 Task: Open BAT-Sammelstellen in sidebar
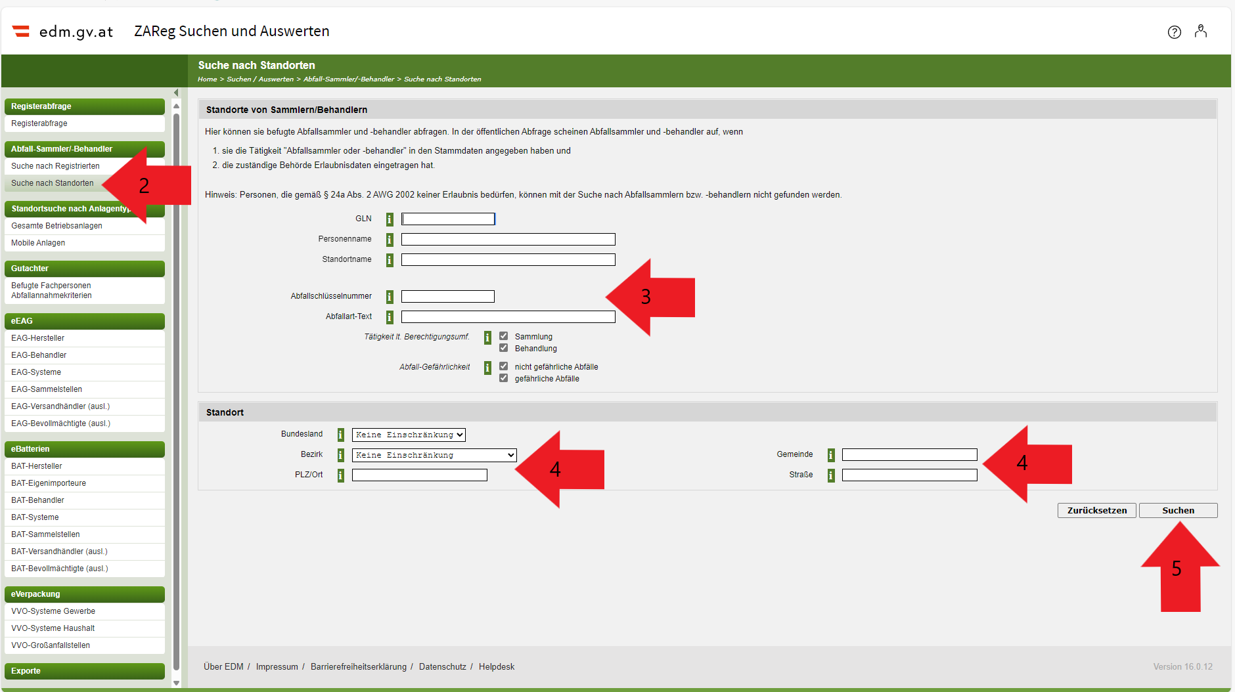[x=85, y=534]
